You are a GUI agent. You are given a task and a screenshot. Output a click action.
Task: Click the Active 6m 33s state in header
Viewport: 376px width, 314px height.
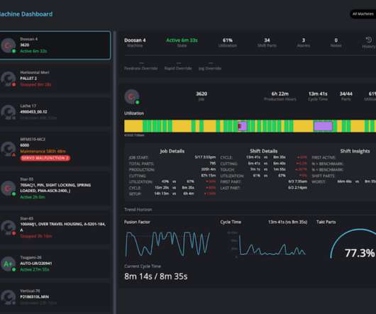(x=182, y=40)
